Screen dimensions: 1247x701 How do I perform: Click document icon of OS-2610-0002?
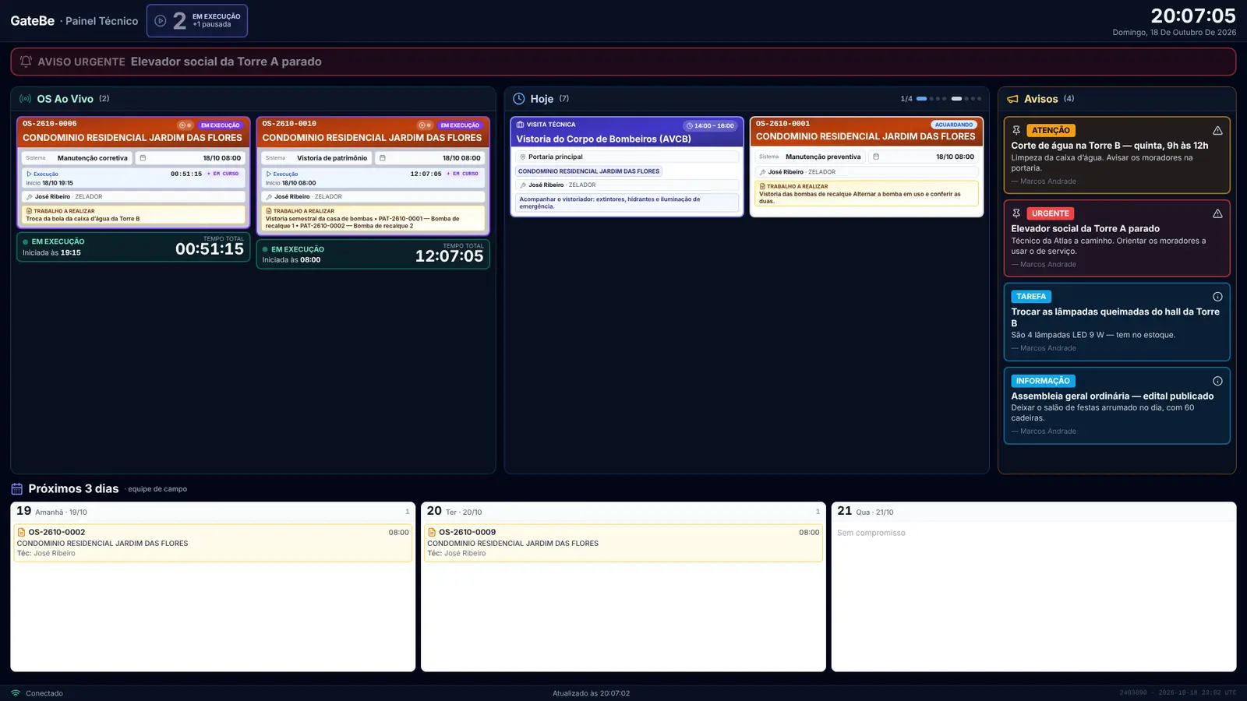point(21,533)
